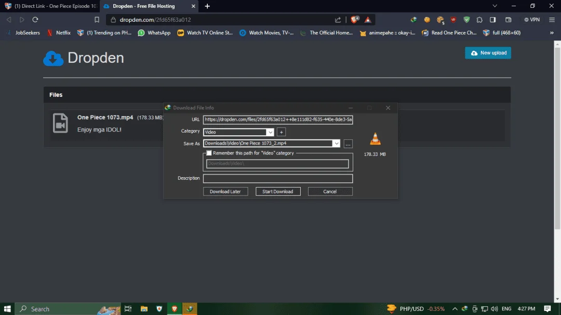Show hidden system tray icons
Image resolution: width=561 pixels, height=315 pixels.
coord(455,309)
